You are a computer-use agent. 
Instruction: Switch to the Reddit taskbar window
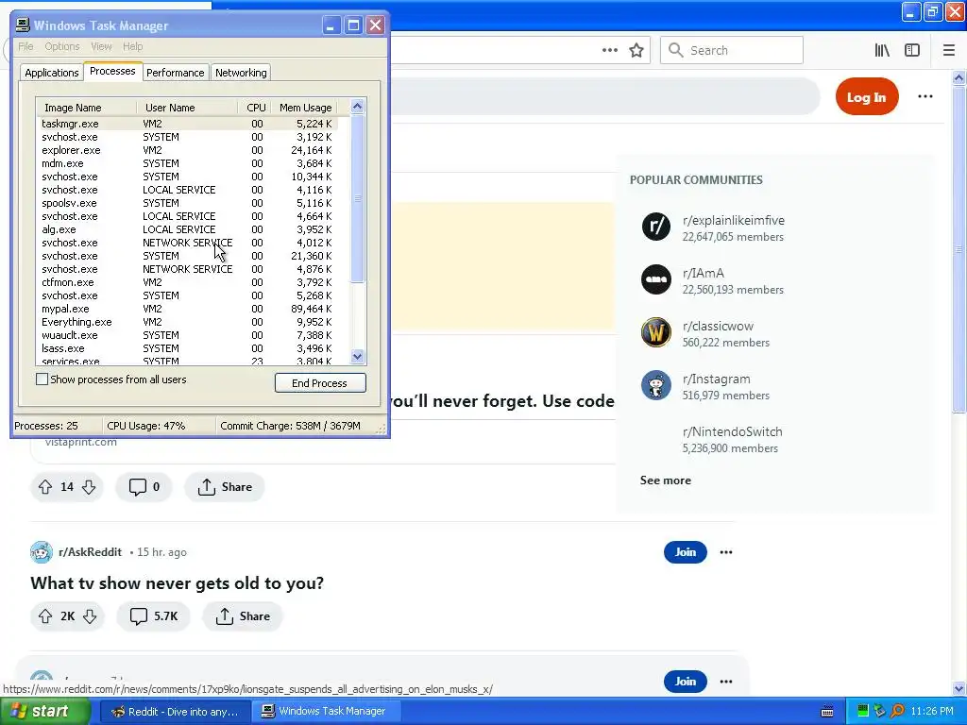pos(176,712)
